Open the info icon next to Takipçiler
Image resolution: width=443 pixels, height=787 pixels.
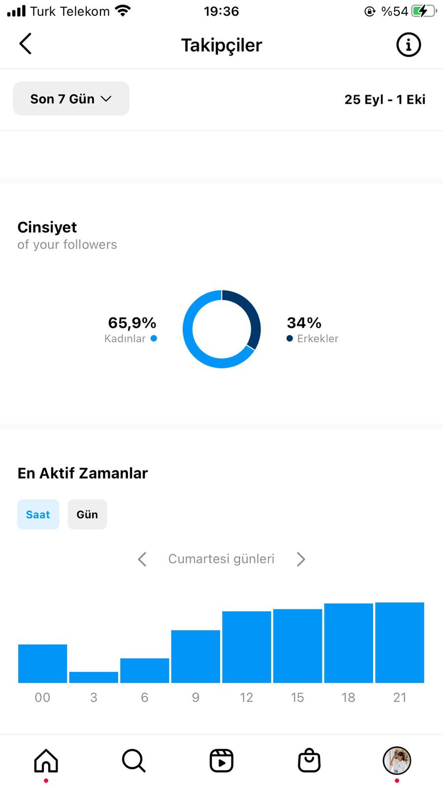[409, 45]
